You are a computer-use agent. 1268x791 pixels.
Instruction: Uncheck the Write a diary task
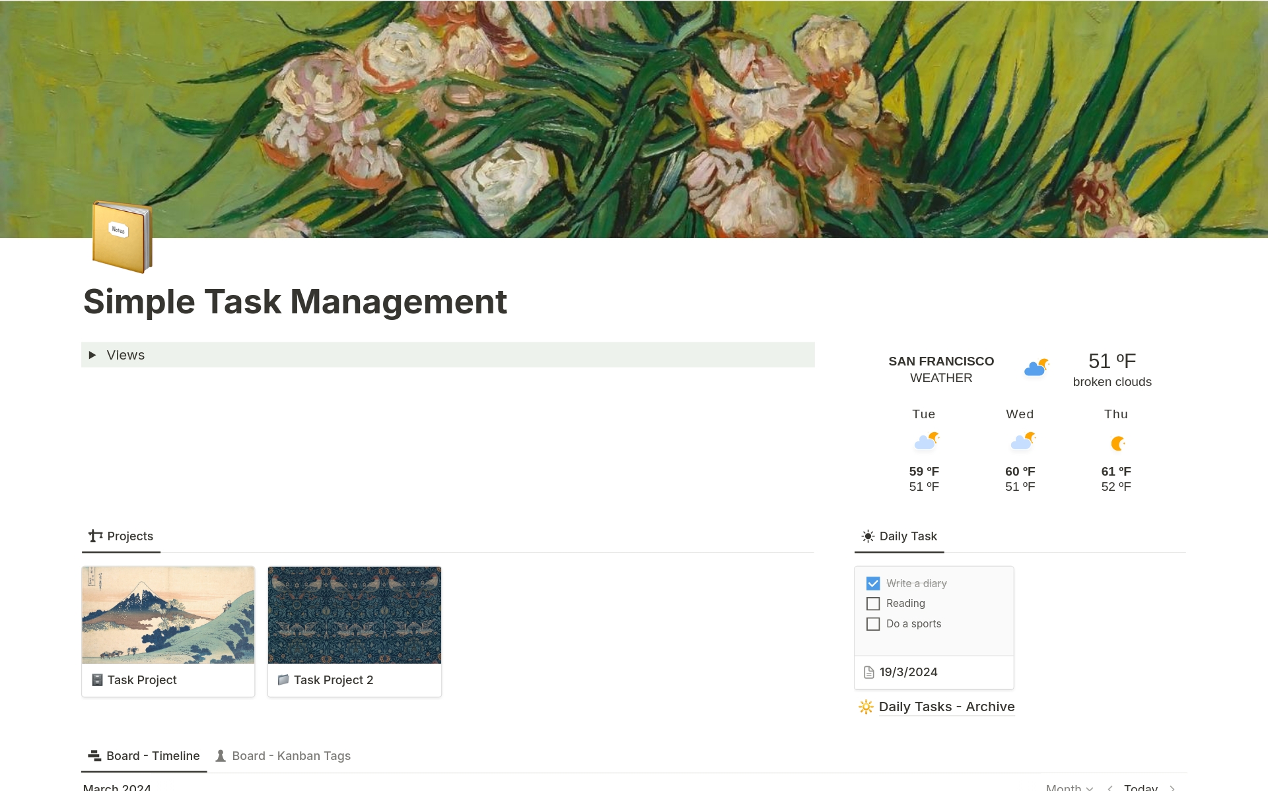pyautogui.click(x=873, y=583)
